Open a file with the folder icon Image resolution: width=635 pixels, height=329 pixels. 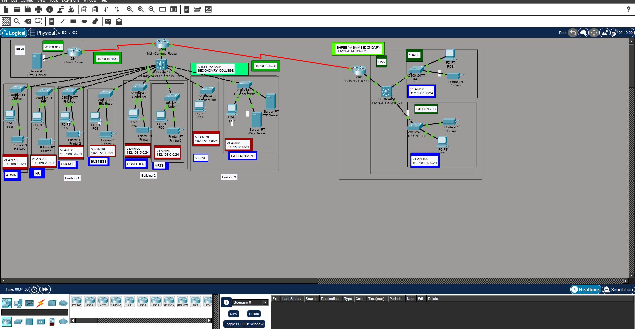click(17, 9)
